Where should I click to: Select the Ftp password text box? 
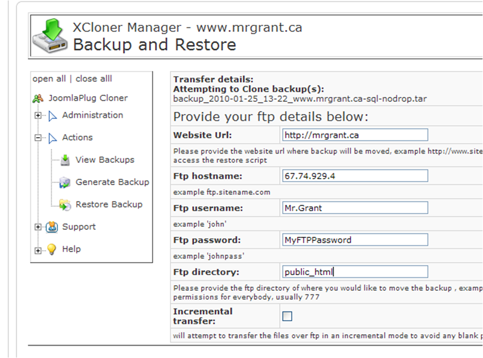355,240
